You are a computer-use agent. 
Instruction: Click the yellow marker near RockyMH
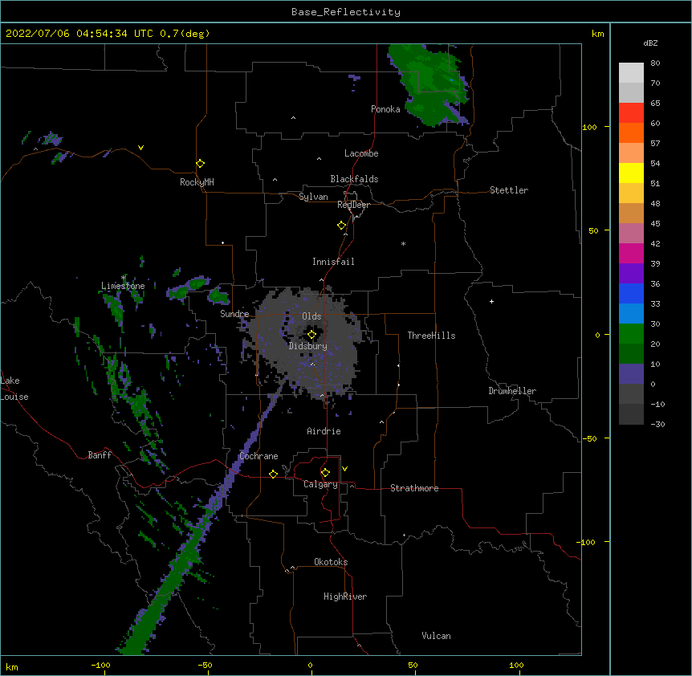click(x=200, y=164)
